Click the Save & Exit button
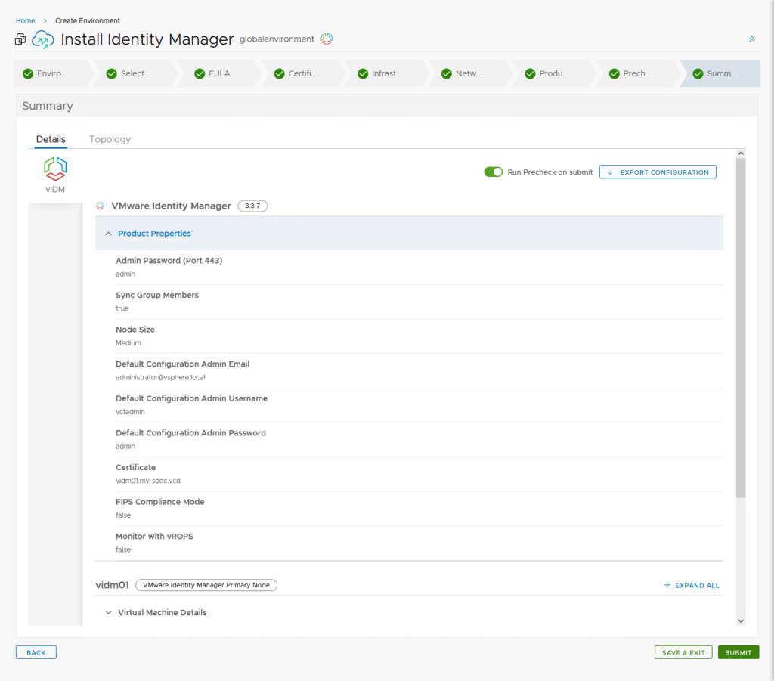Screen dimensions: 774x681 [x=683, y=652]
